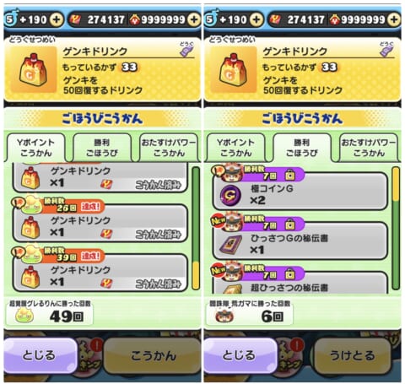Tap ひっさつGの秘伝書 book icon
Image resolution: width=405 pixels, height=384 pixels.
pyautogui.click(x=230, y=244)
